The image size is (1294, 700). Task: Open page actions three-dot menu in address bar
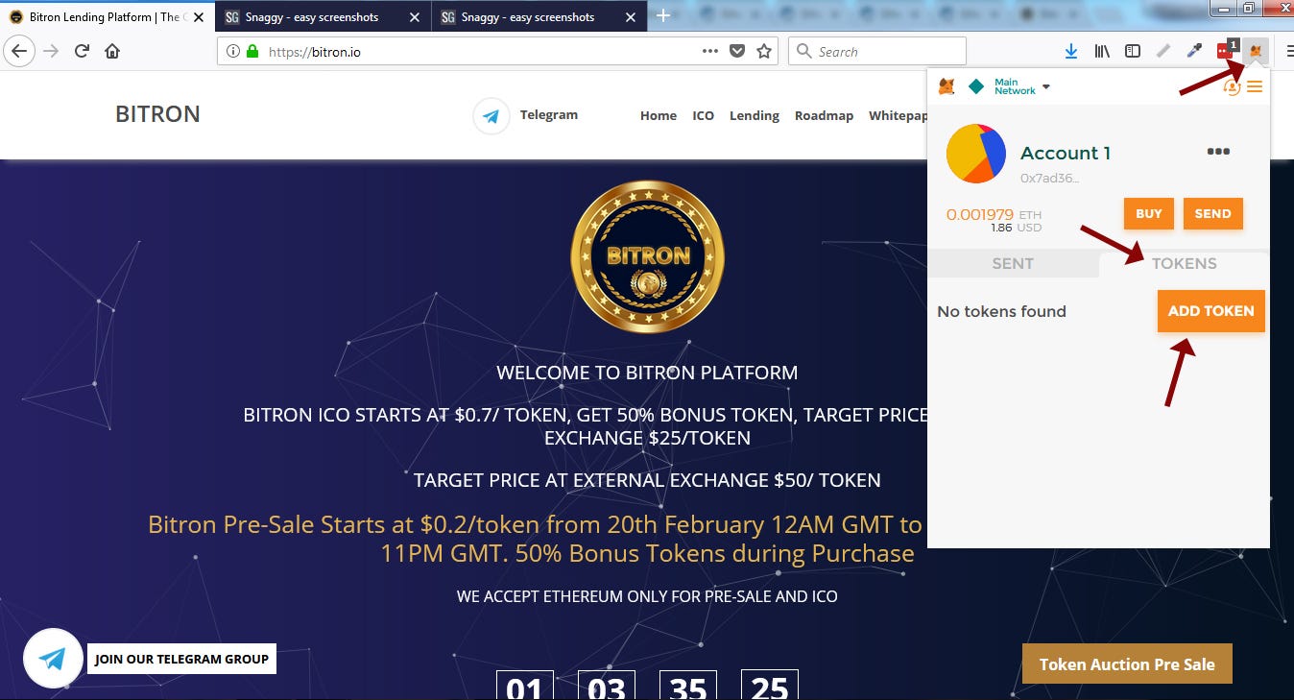(x=710, y=52)
